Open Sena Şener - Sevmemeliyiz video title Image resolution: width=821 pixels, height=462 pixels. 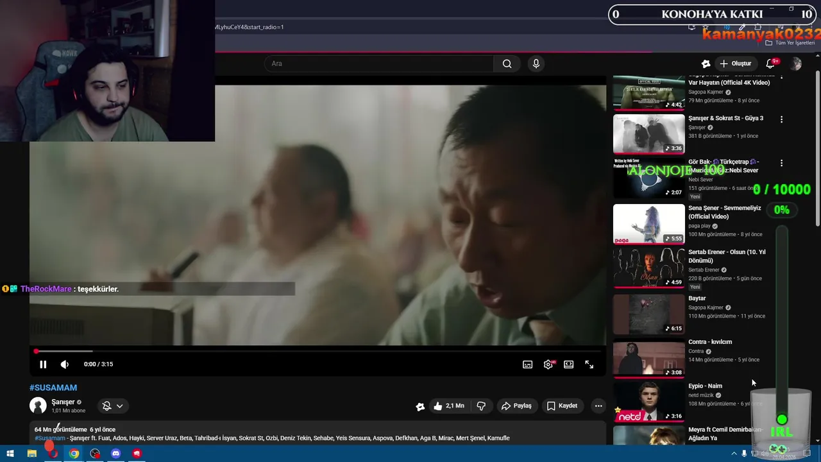point(724,212)
